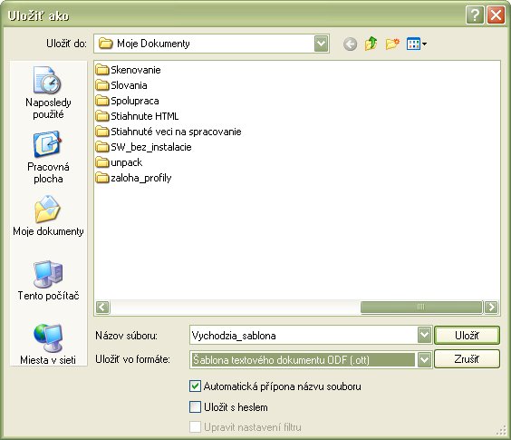Screen dimensions: 511x440
Task: Select the zaloha_profily folder
Action: coord(133,178)
